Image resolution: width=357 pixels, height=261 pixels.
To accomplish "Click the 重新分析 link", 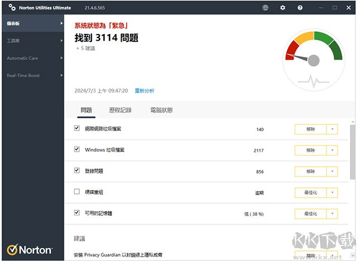I will coord(144,90).
